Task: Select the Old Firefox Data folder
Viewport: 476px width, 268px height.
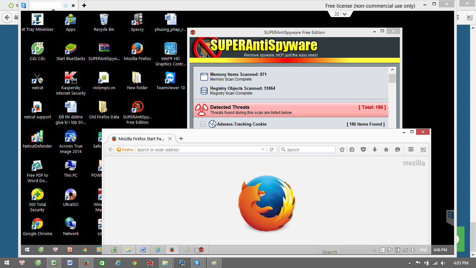Action: click(x=104, y=110)
